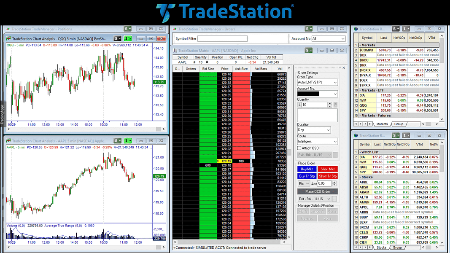Screen dimensions: 450x253
Task: Click the globe icon of Markets RadarScreen
Action: 356,29
